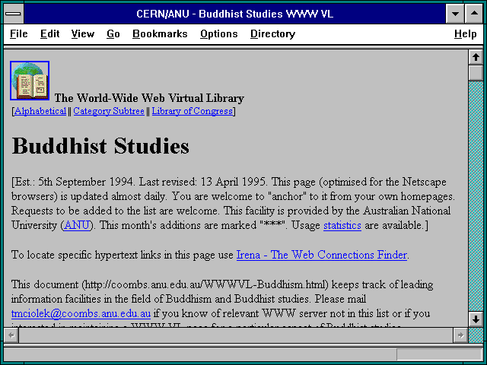Image resolution: width=487 pixels, height=365 pixels.
Task: Click the horizontal scrollbar left arrow
Action: tap(11, 335)
